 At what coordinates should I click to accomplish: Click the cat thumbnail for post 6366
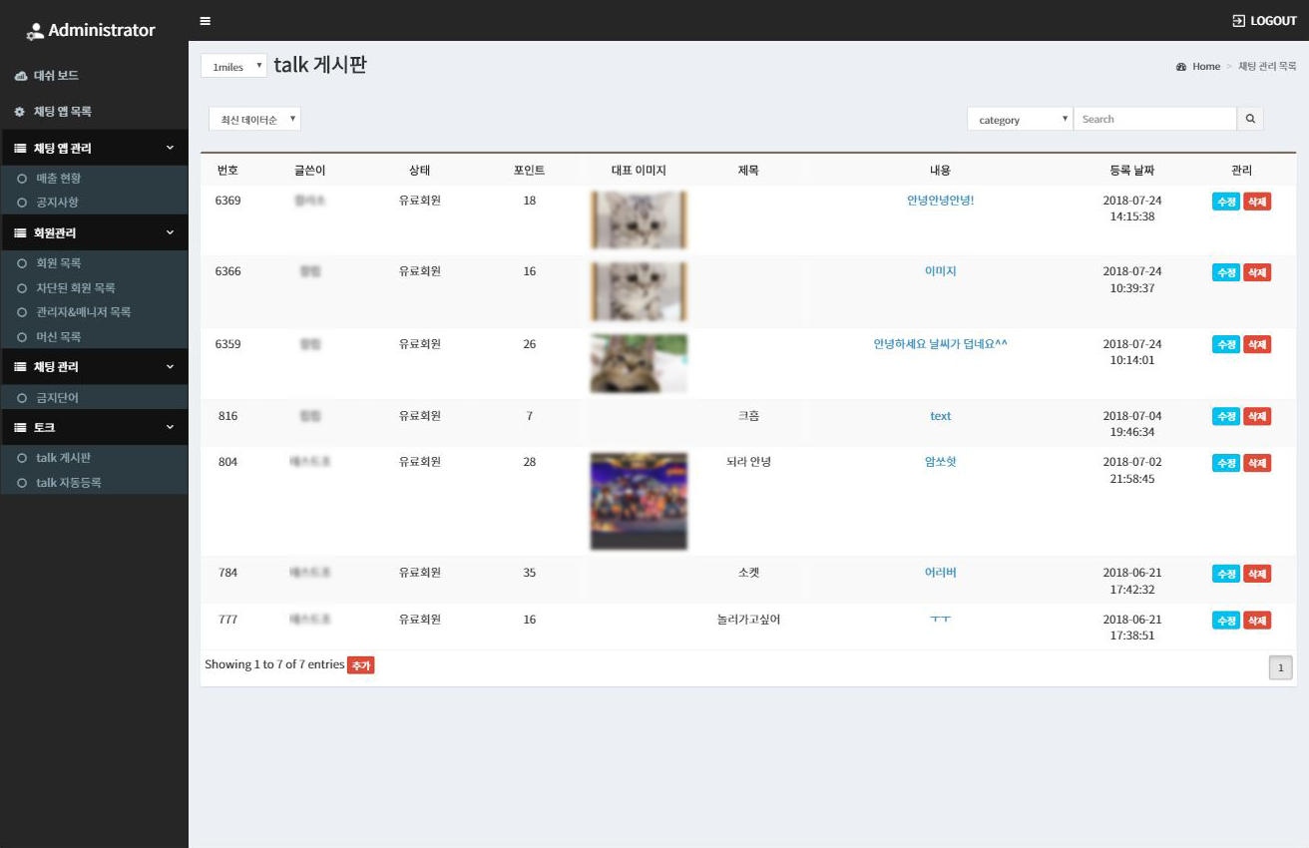point(639,291)
